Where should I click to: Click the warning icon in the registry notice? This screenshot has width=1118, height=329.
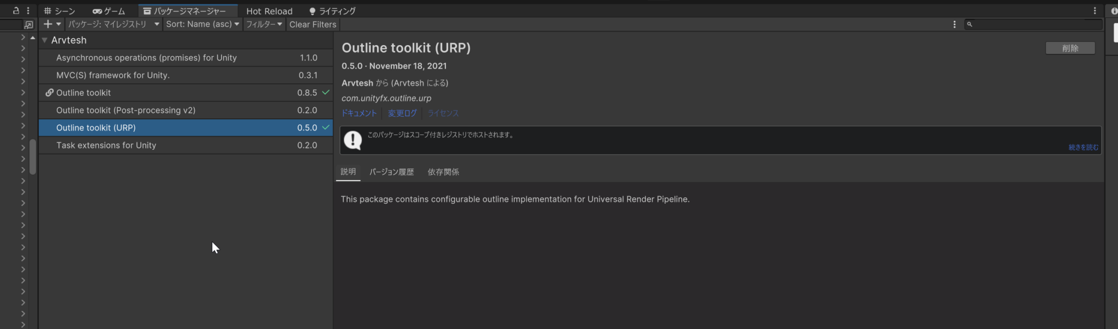pos(352,140)
